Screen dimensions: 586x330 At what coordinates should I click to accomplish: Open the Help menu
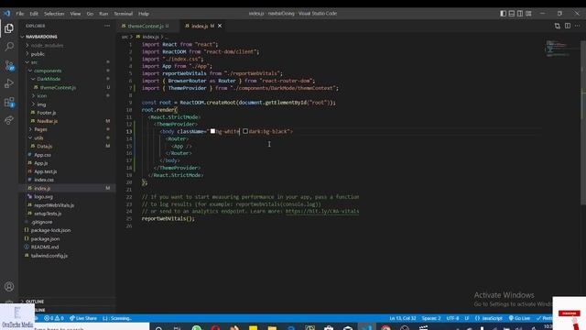(x=144, y=14)
